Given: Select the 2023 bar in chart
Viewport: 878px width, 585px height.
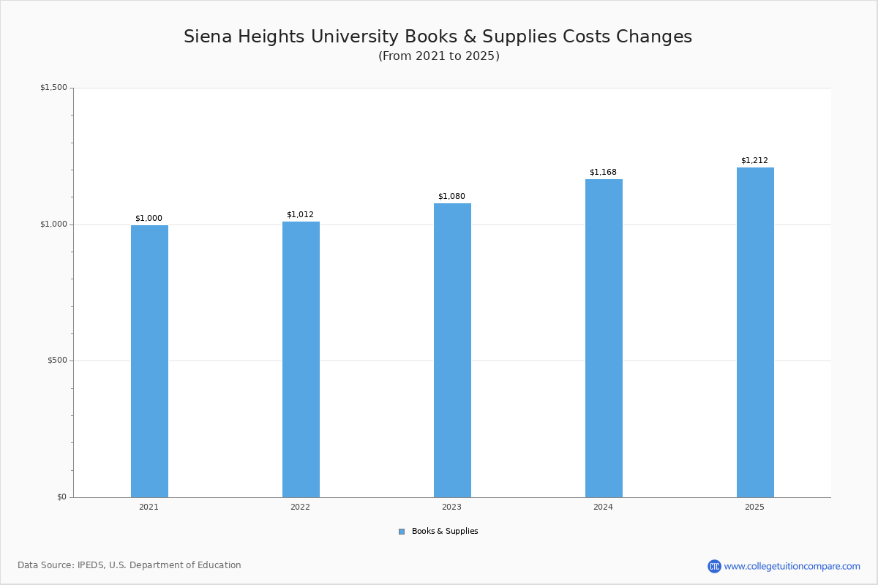Looking at the screenshot, I should [452, 350].
